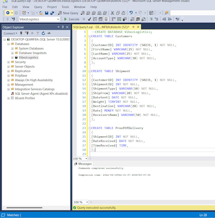Image resolution: width=215 pixels, height=218 pixels.
Task: Click Object Explorer horizontal scrollbar
Action: [x=24, y=208]
